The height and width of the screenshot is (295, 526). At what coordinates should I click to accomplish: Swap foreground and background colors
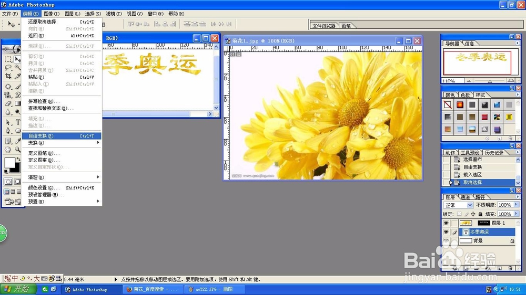tap(18, 159)
